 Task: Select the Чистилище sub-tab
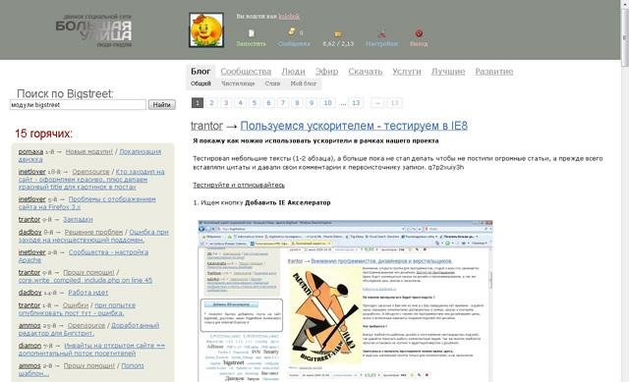[x=238, y=83]
